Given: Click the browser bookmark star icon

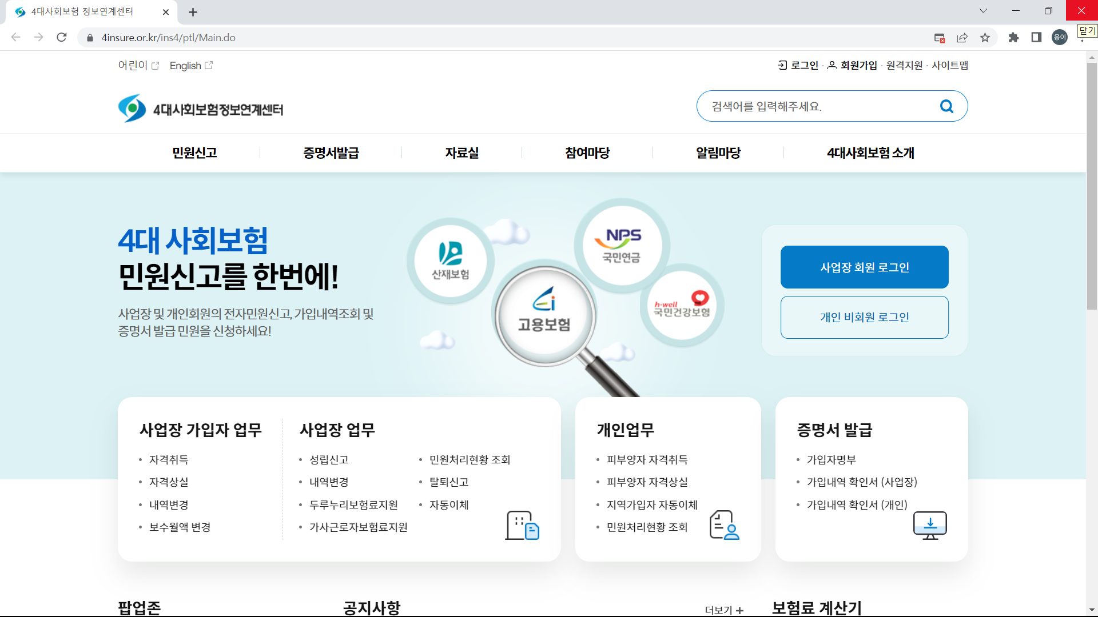Looking at the screenshot, I should [985, 37].
